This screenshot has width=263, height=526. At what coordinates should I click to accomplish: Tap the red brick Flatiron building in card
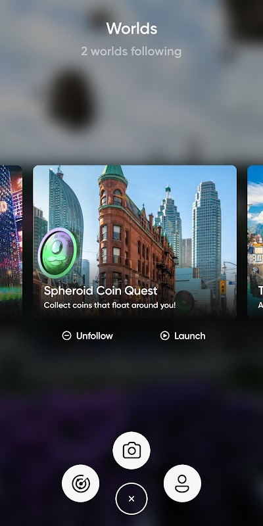[x=134, y=241]
